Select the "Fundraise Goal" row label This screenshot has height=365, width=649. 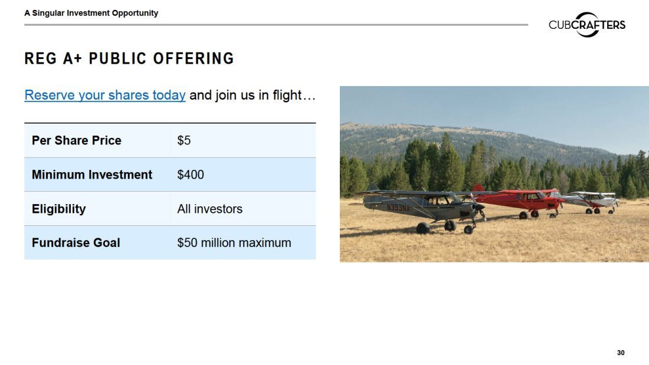[76, 242]
